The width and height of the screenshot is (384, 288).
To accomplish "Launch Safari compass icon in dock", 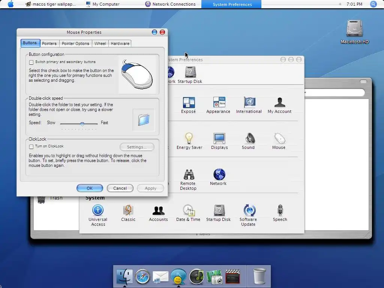I will [142, 277].
